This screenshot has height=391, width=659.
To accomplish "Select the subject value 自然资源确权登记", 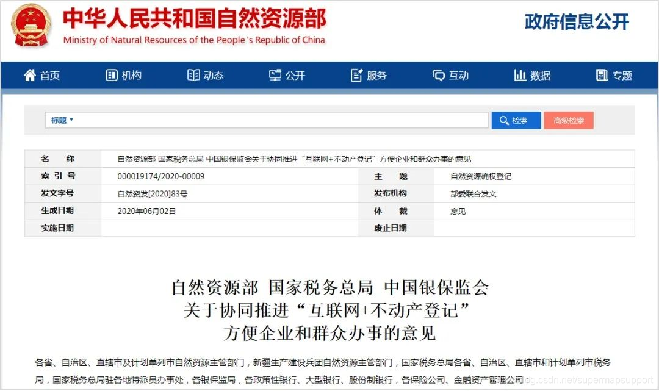I will pyautogui.click(x=481, y=176).
